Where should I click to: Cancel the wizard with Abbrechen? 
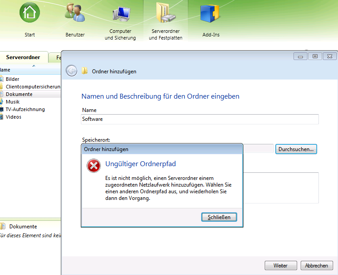click(317, 266)
